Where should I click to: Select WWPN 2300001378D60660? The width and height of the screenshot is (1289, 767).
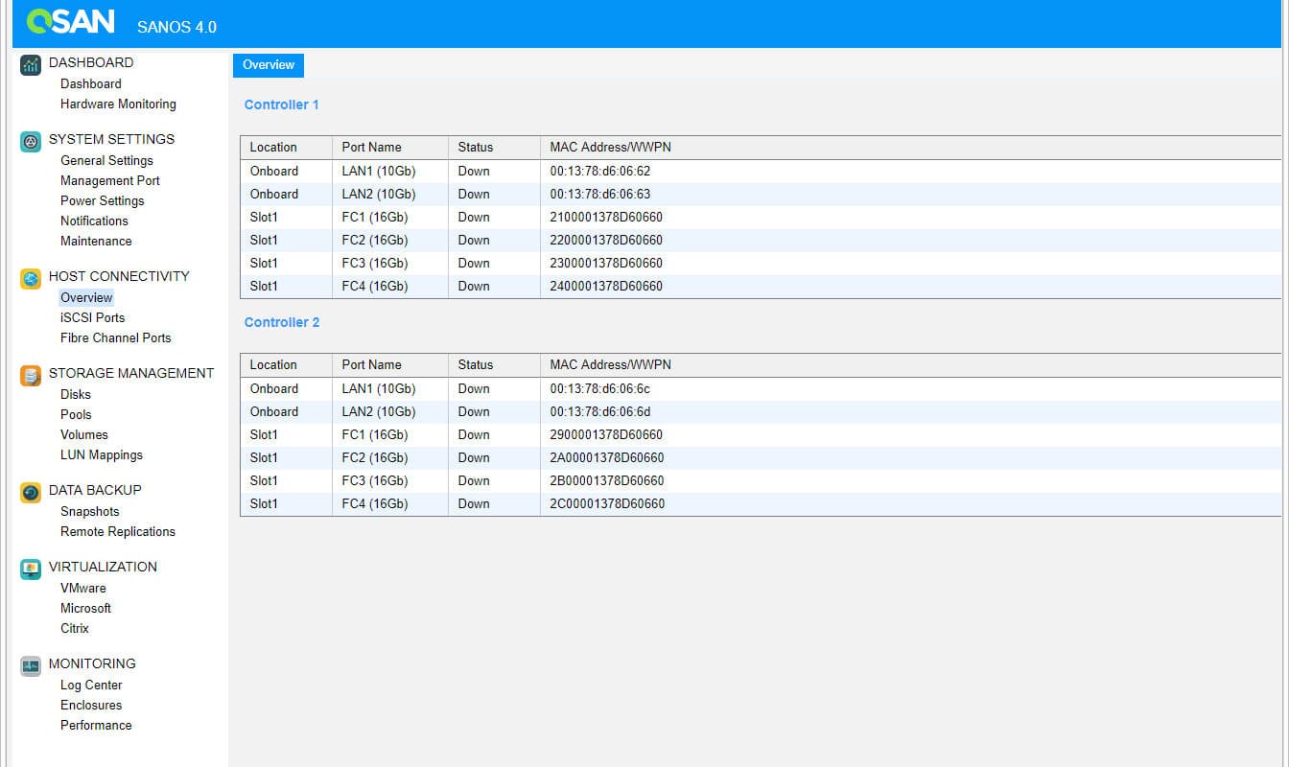(x=606, y=263)
